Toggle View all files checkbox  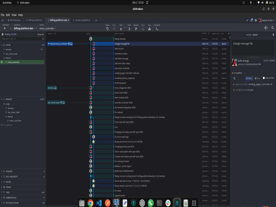pos(264,78)
